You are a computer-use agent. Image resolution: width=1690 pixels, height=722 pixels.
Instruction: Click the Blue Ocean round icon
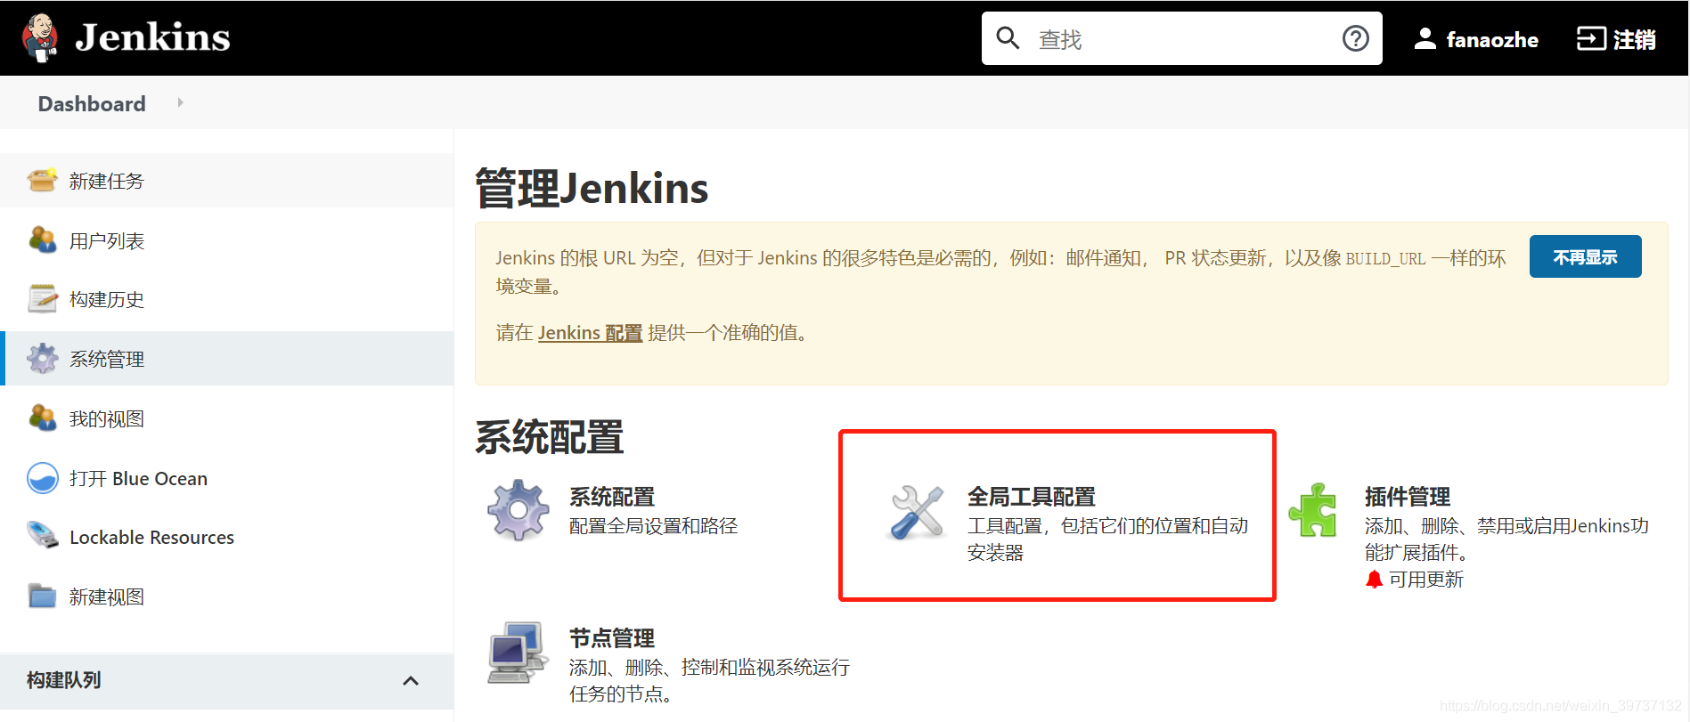[43, 478]
